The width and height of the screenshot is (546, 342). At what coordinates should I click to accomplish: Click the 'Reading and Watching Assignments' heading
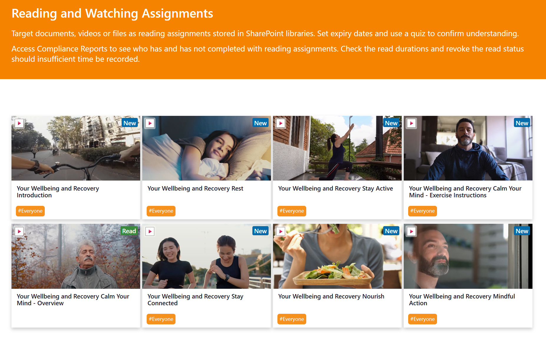tap(112, 14)
